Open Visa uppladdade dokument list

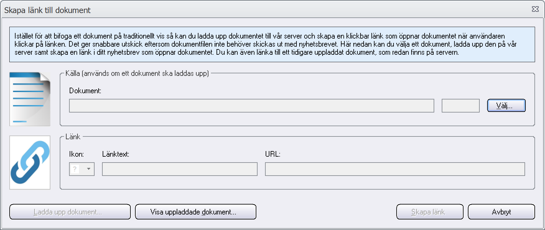pyautogui.click(x=196, y=212)
